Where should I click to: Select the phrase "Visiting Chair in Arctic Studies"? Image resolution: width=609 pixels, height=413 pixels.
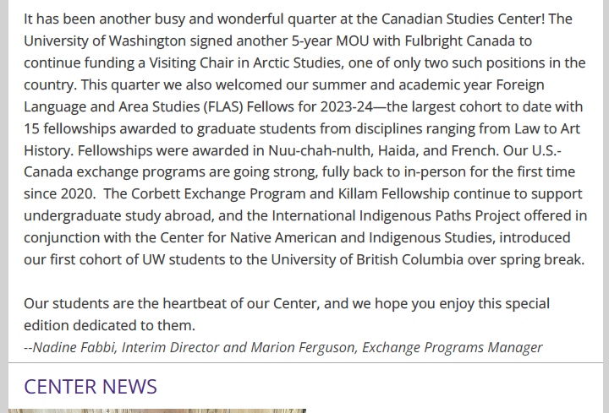coord(245,62)
